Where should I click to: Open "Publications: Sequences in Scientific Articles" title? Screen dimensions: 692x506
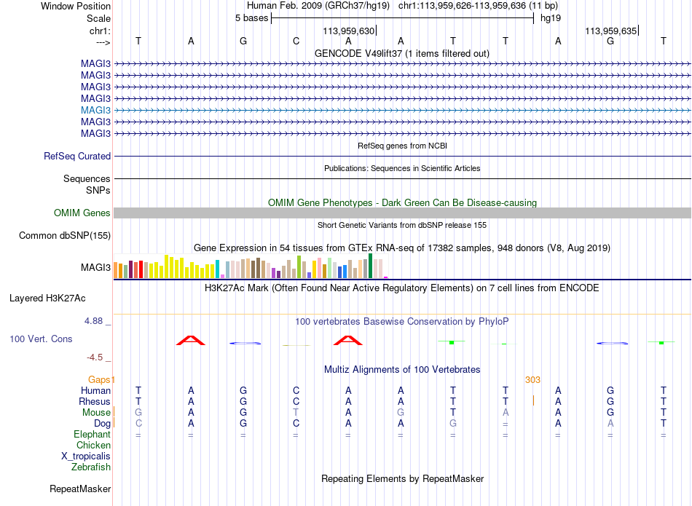pyautogui.click(x=402, y=168)
